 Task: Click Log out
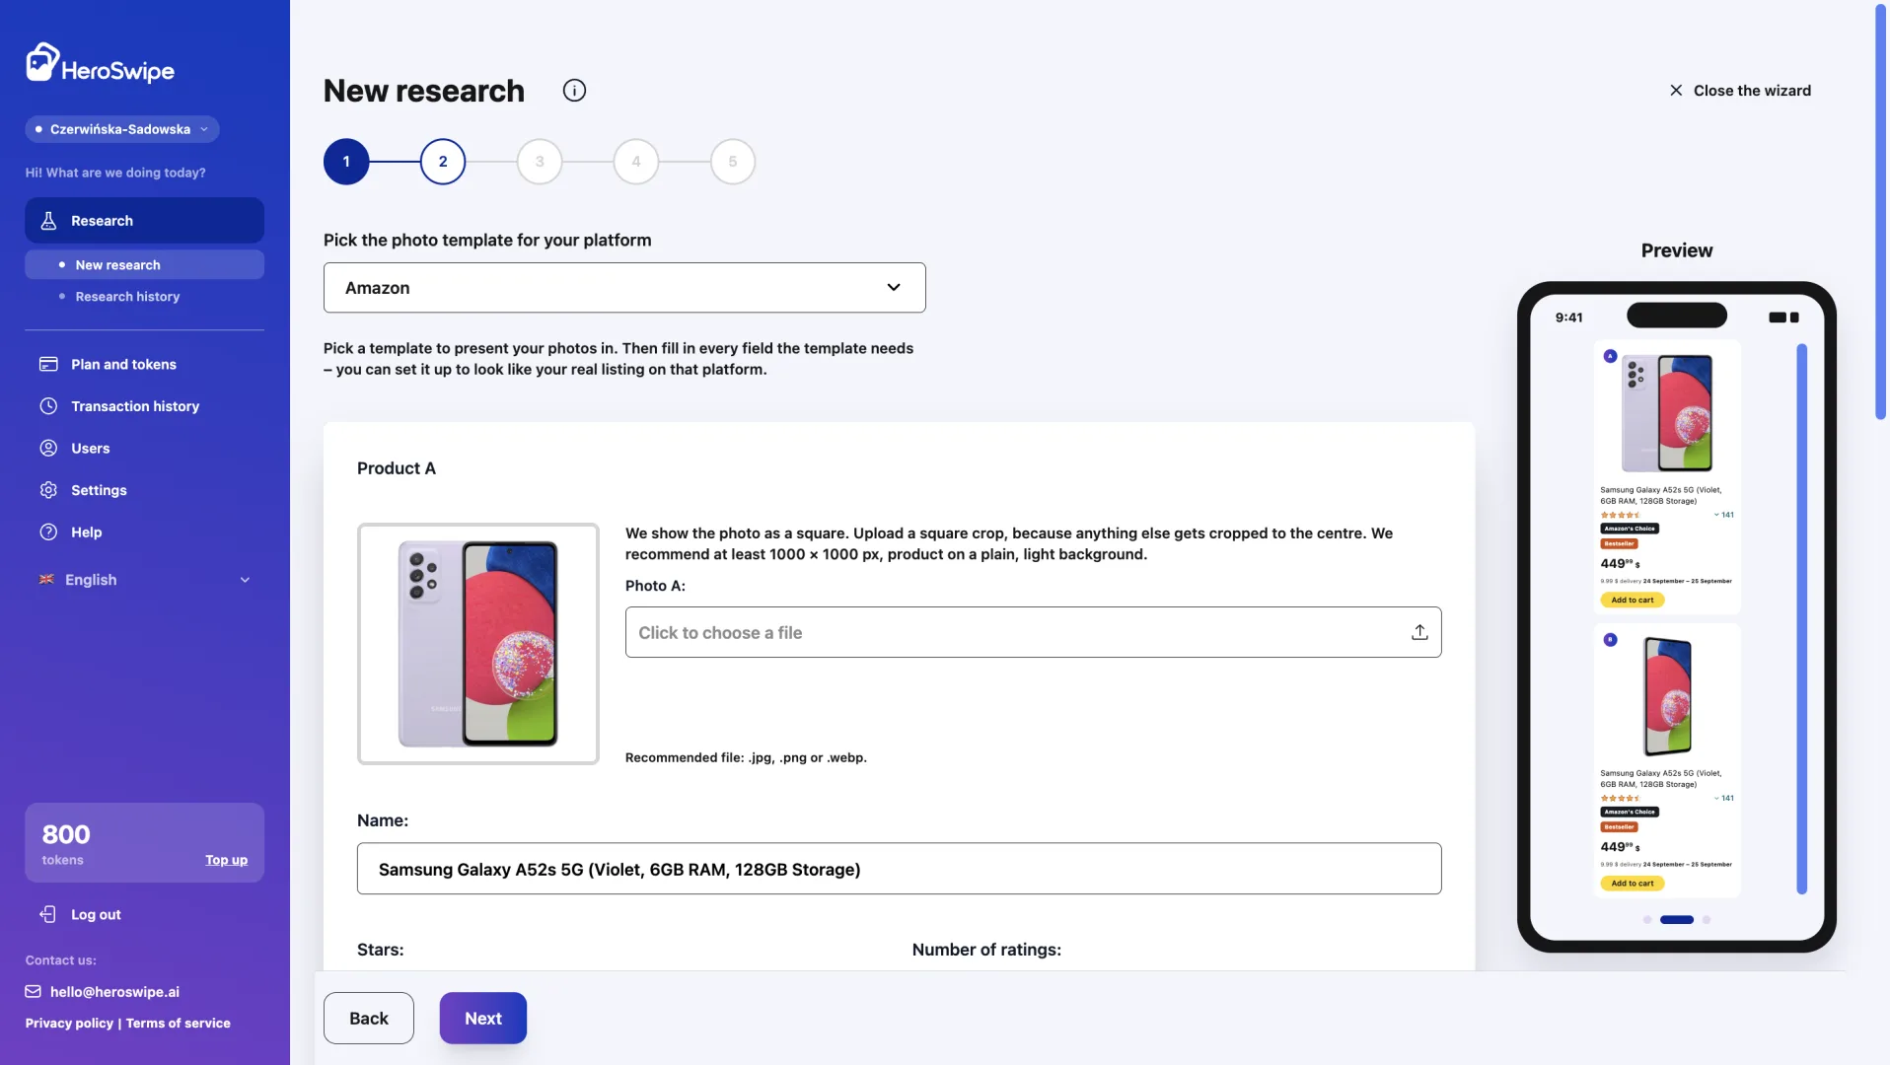tap(96, 914)
